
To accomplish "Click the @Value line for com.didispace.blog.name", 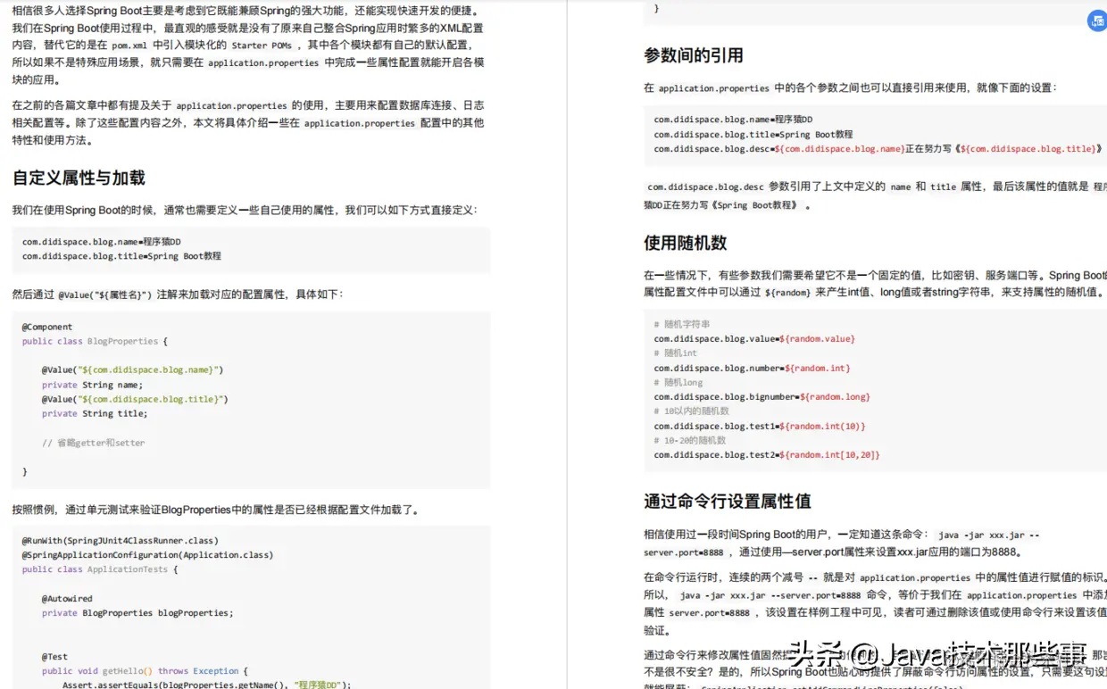I will (132, 369).
